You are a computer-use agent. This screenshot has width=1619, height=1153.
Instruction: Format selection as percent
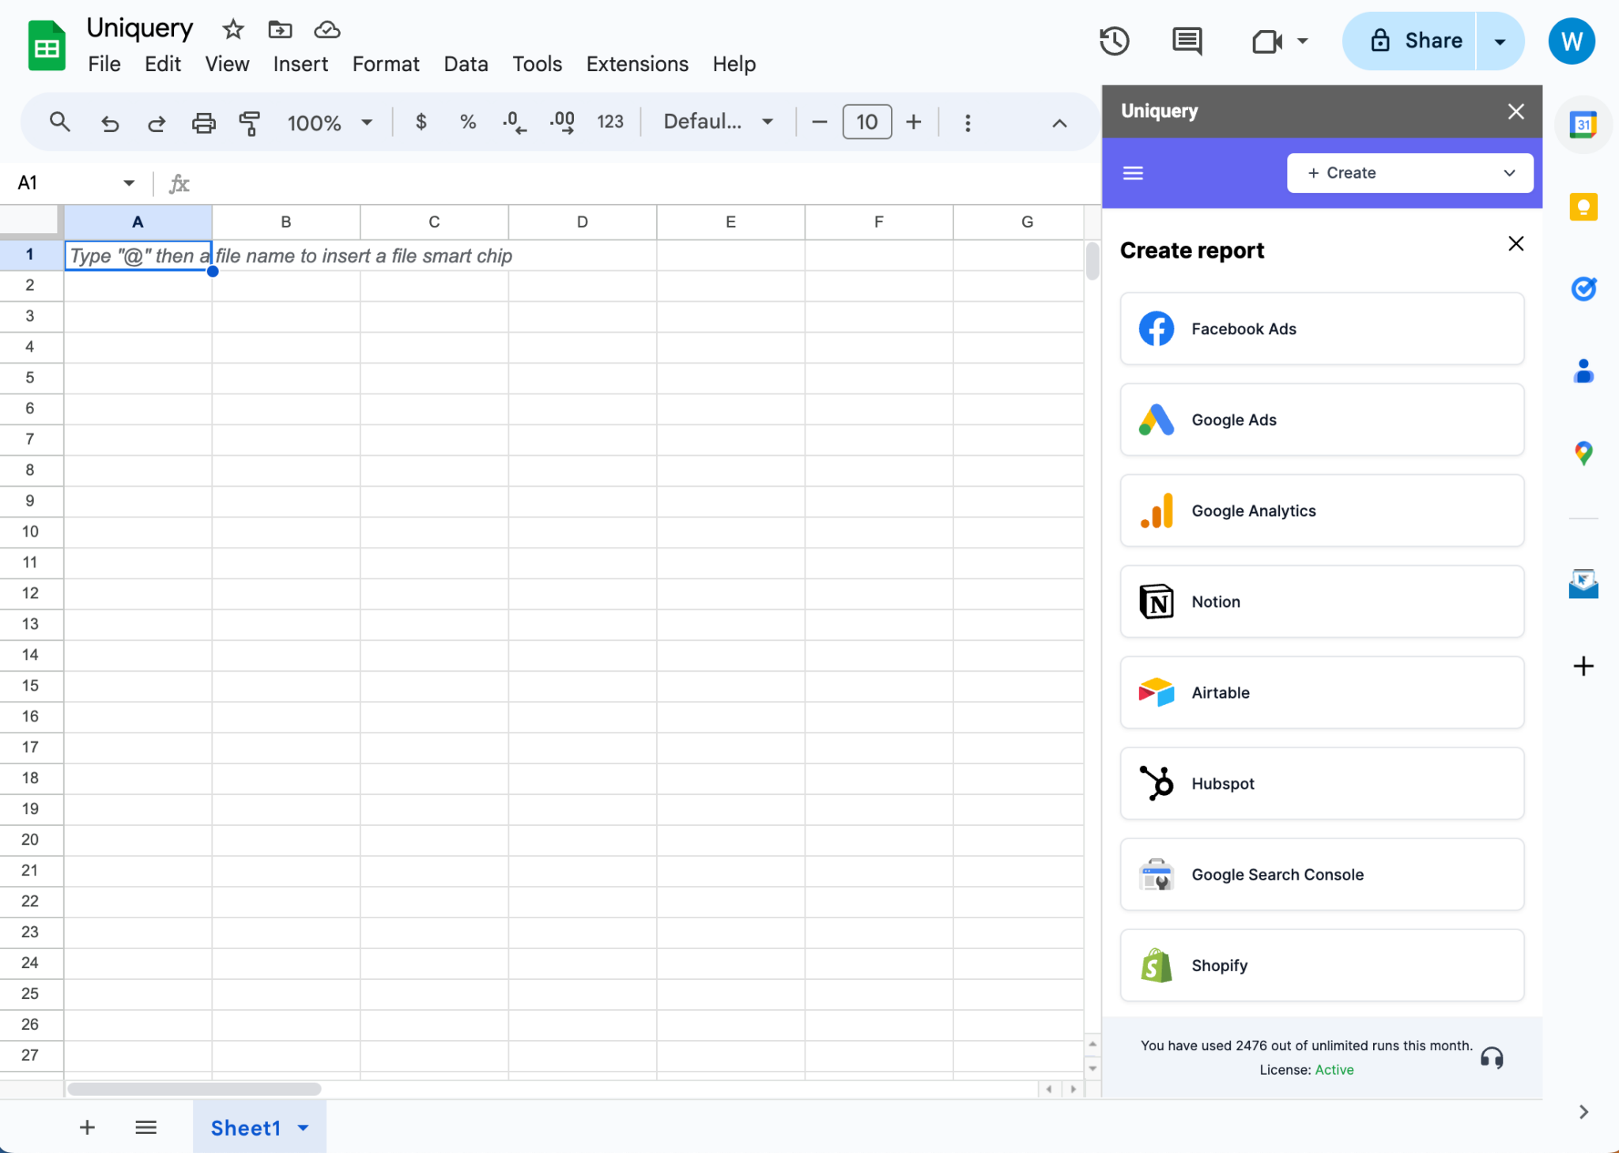click(x=467, y=122)
